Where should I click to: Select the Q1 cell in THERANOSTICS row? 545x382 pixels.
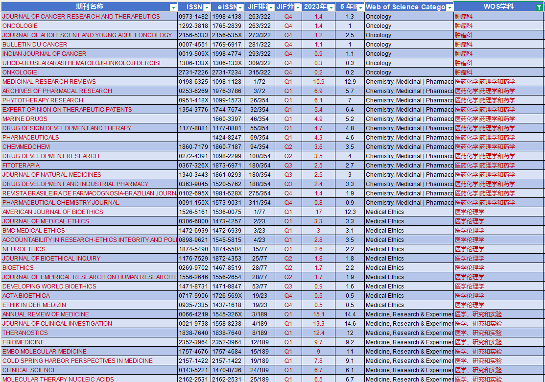point(288,333)
